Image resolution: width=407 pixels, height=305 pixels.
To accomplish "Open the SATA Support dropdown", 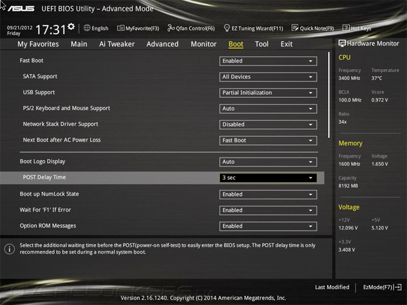I will (x=268, y=77).
